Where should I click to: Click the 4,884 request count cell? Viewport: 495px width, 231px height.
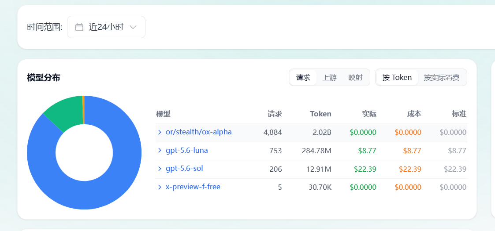pos(272,132)
